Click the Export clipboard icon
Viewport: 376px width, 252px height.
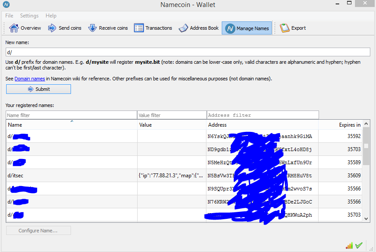[x=285, y=28]
